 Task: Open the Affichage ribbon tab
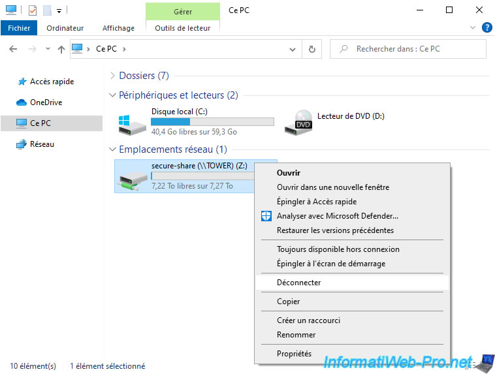pos(118,28)
